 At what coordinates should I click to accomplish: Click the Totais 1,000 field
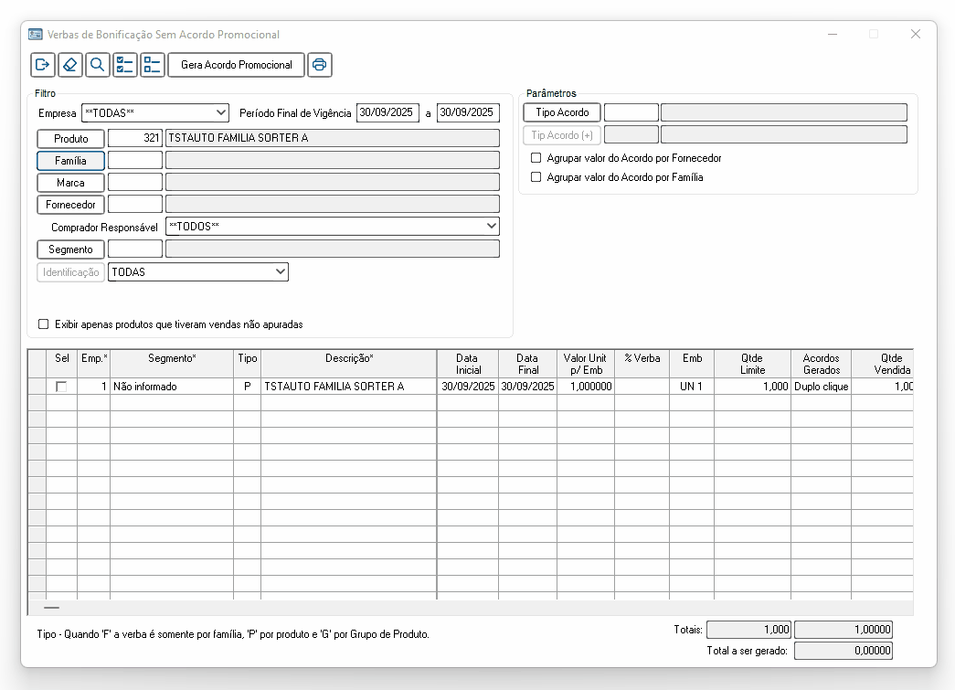coord(748,629)
